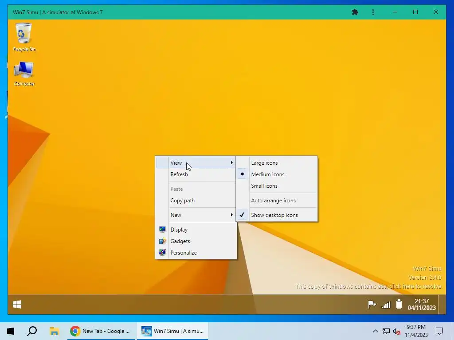Open the simulated Windows Start button
This screenshot has width=454, height=340.
tap(17, 304)
